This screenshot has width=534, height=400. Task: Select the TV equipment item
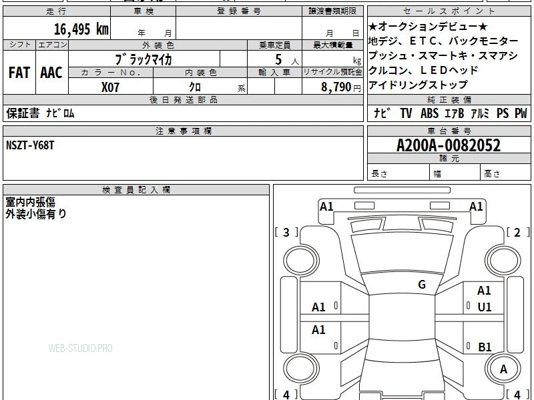coord(406,113)
